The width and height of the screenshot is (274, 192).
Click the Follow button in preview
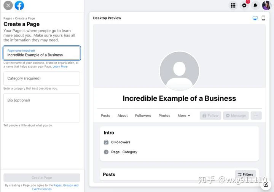[x=210, y=116]
